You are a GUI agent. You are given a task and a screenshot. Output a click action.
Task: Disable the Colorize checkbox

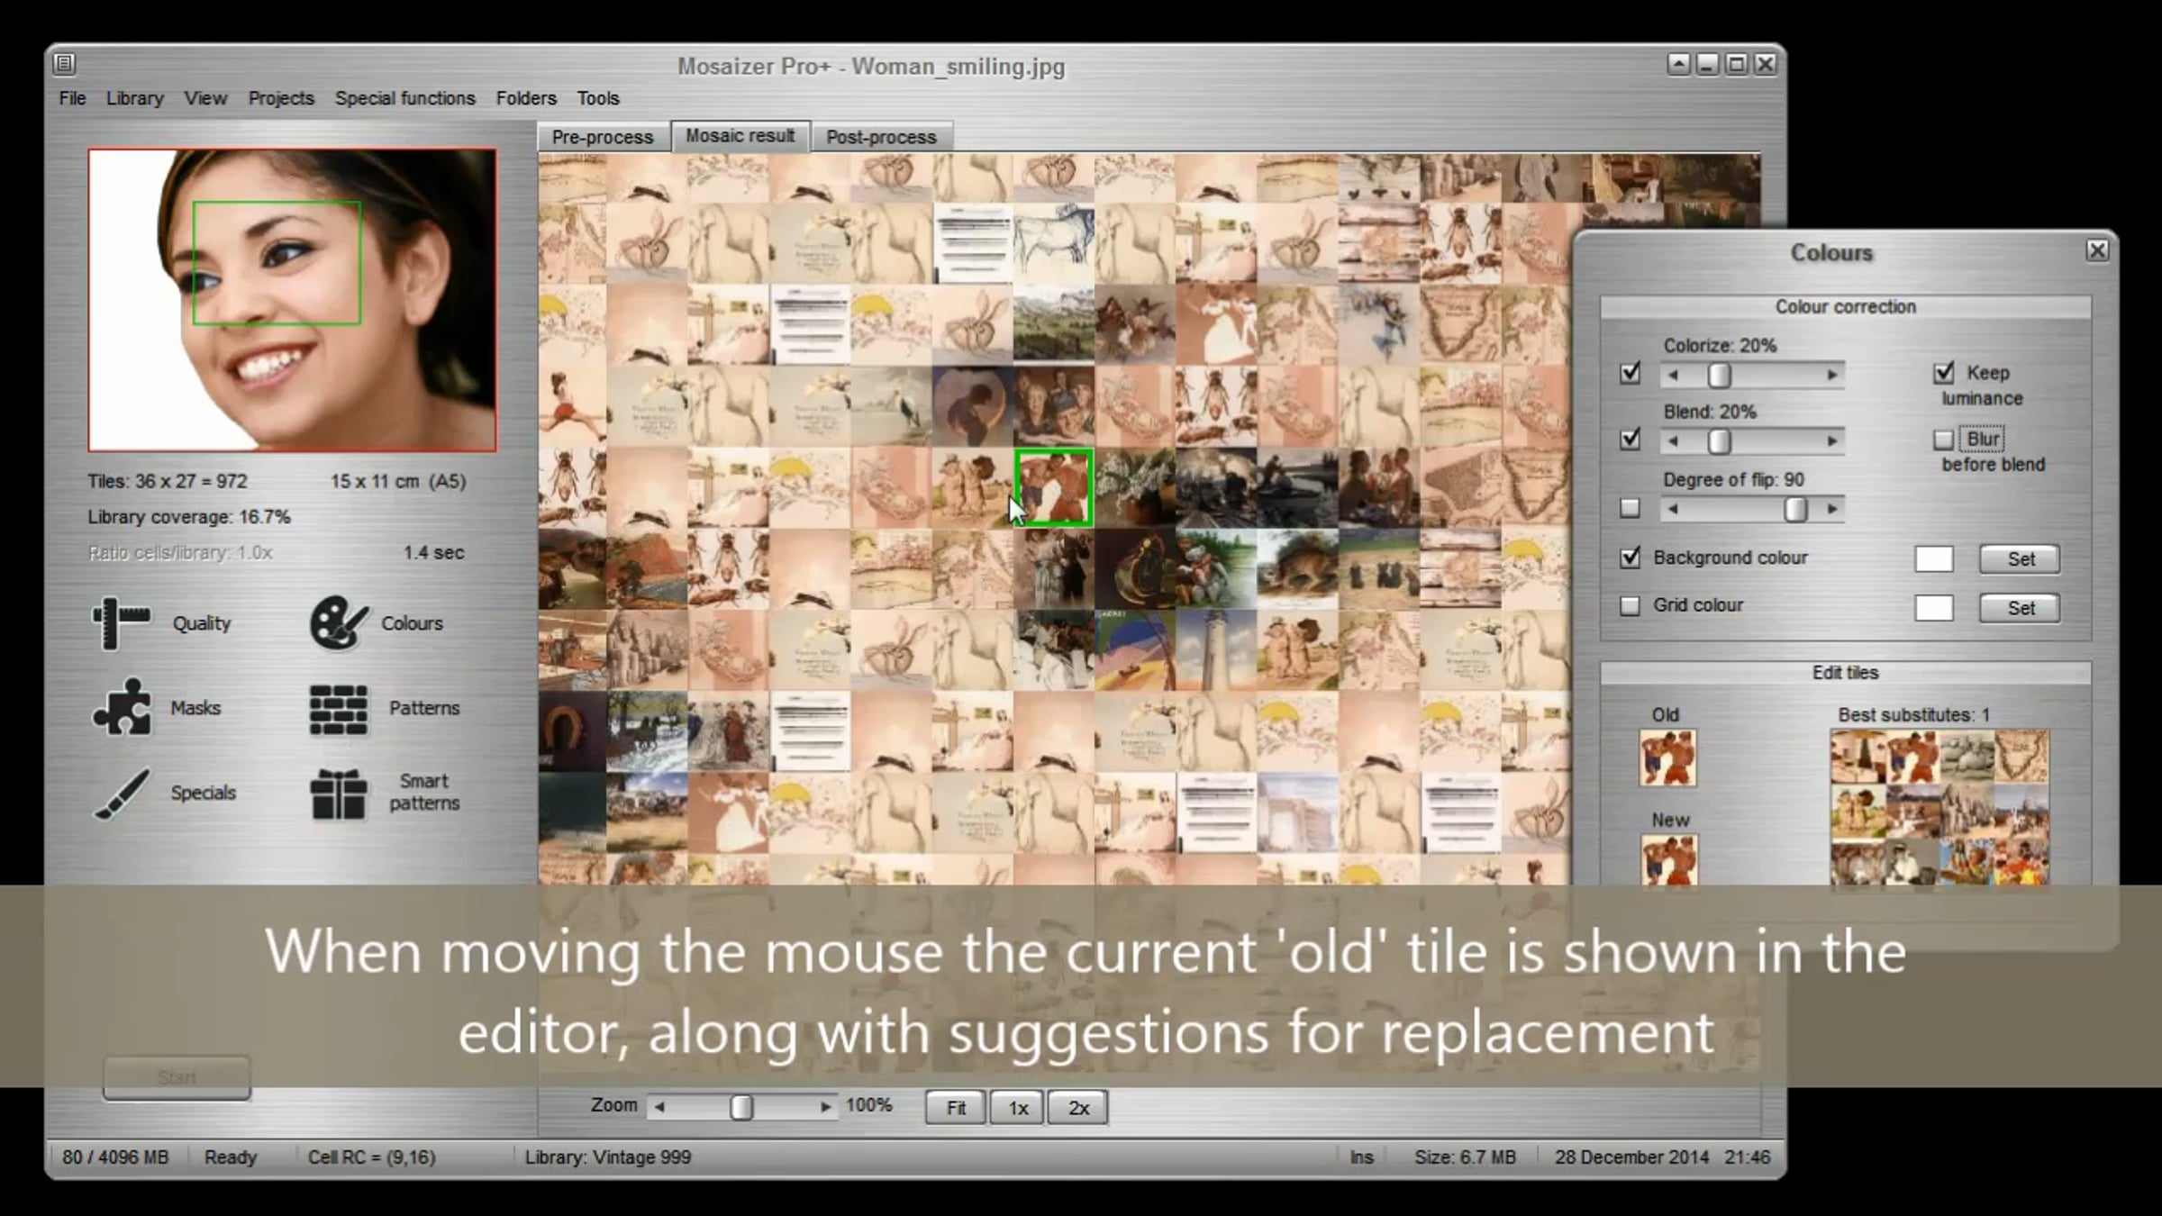[x=1630, y=373]
